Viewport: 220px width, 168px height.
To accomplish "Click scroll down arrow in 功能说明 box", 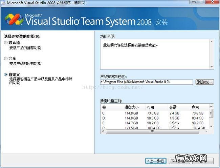I will click(212, 67).
